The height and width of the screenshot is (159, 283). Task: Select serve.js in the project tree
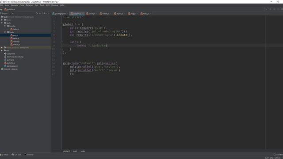15,38
